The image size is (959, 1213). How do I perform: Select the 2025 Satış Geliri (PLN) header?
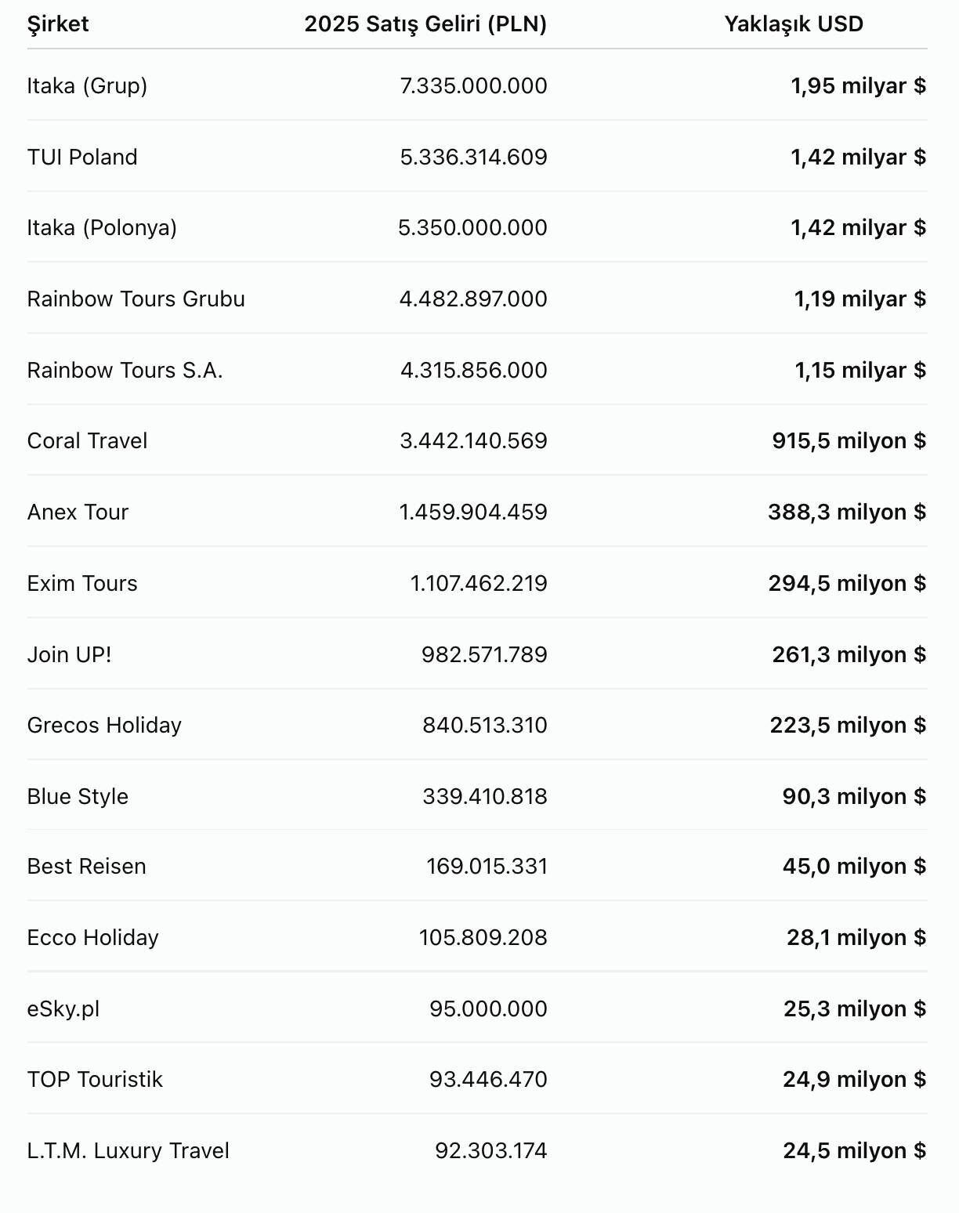425,24
